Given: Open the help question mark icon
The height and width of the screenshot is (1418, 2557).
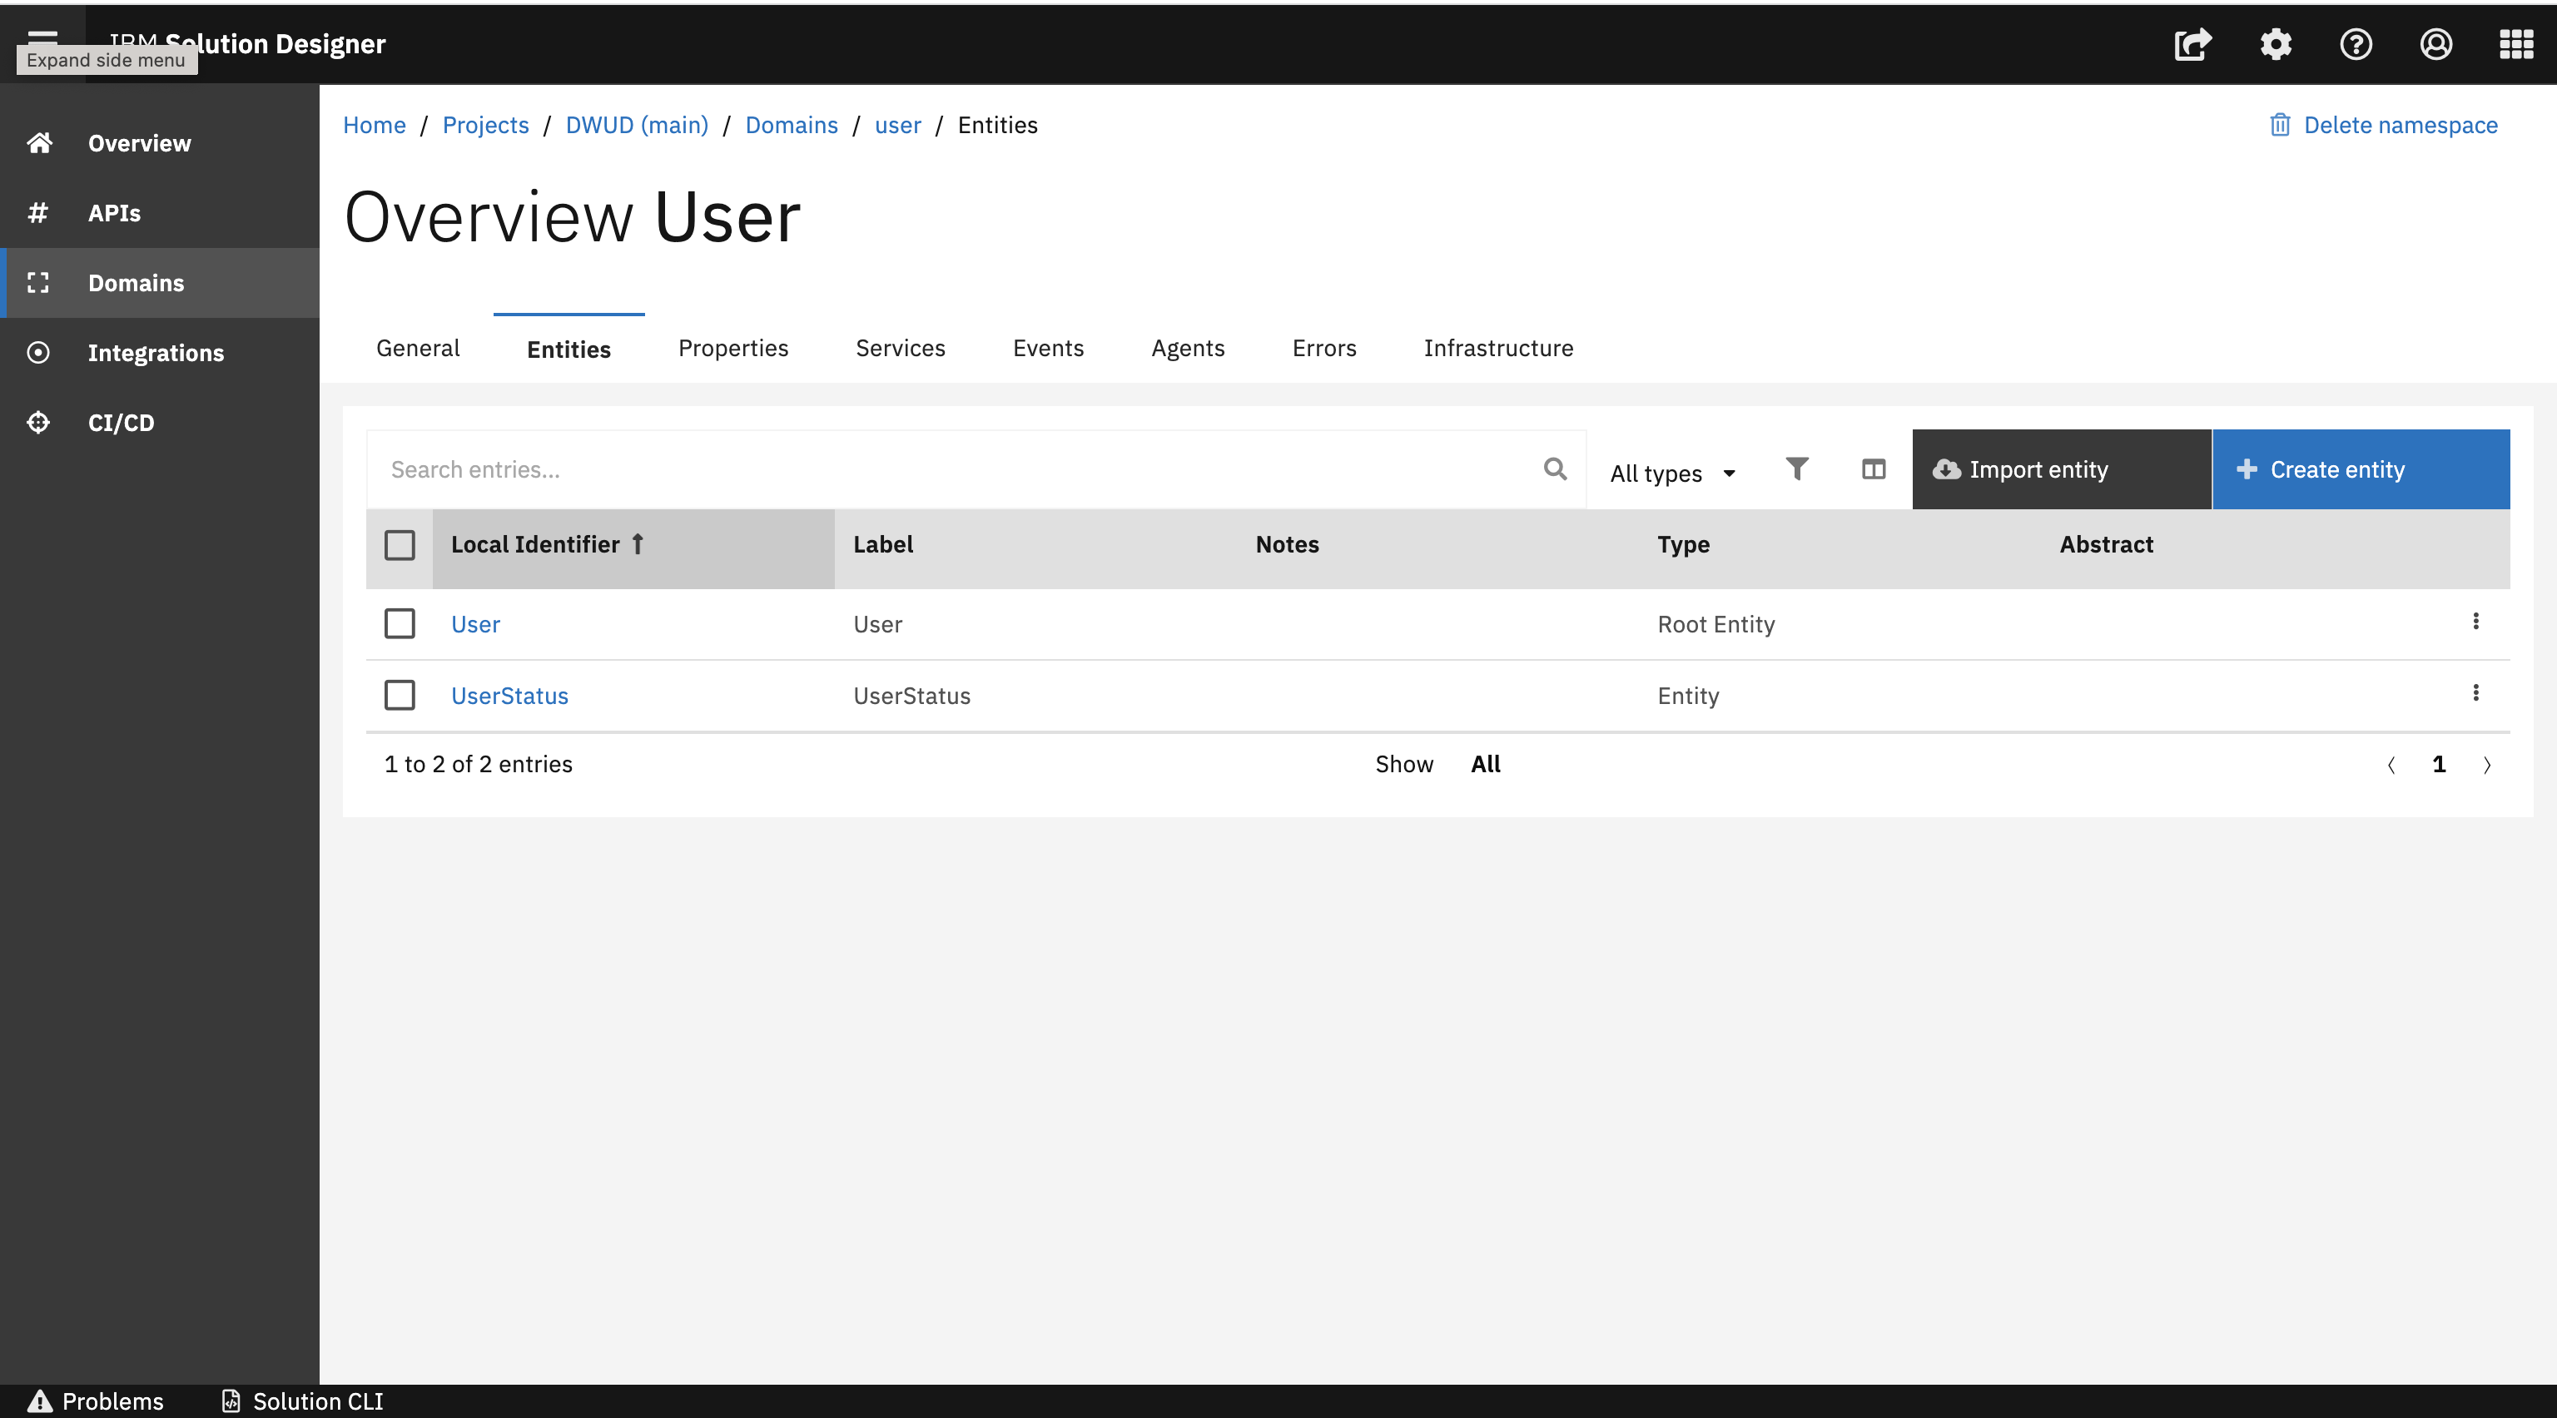Looking at the screenshot, I should [2356, 45].
